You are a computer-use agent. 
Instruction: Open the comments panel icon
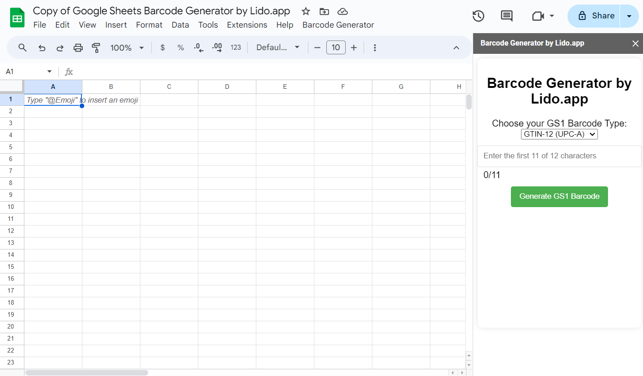507,16
